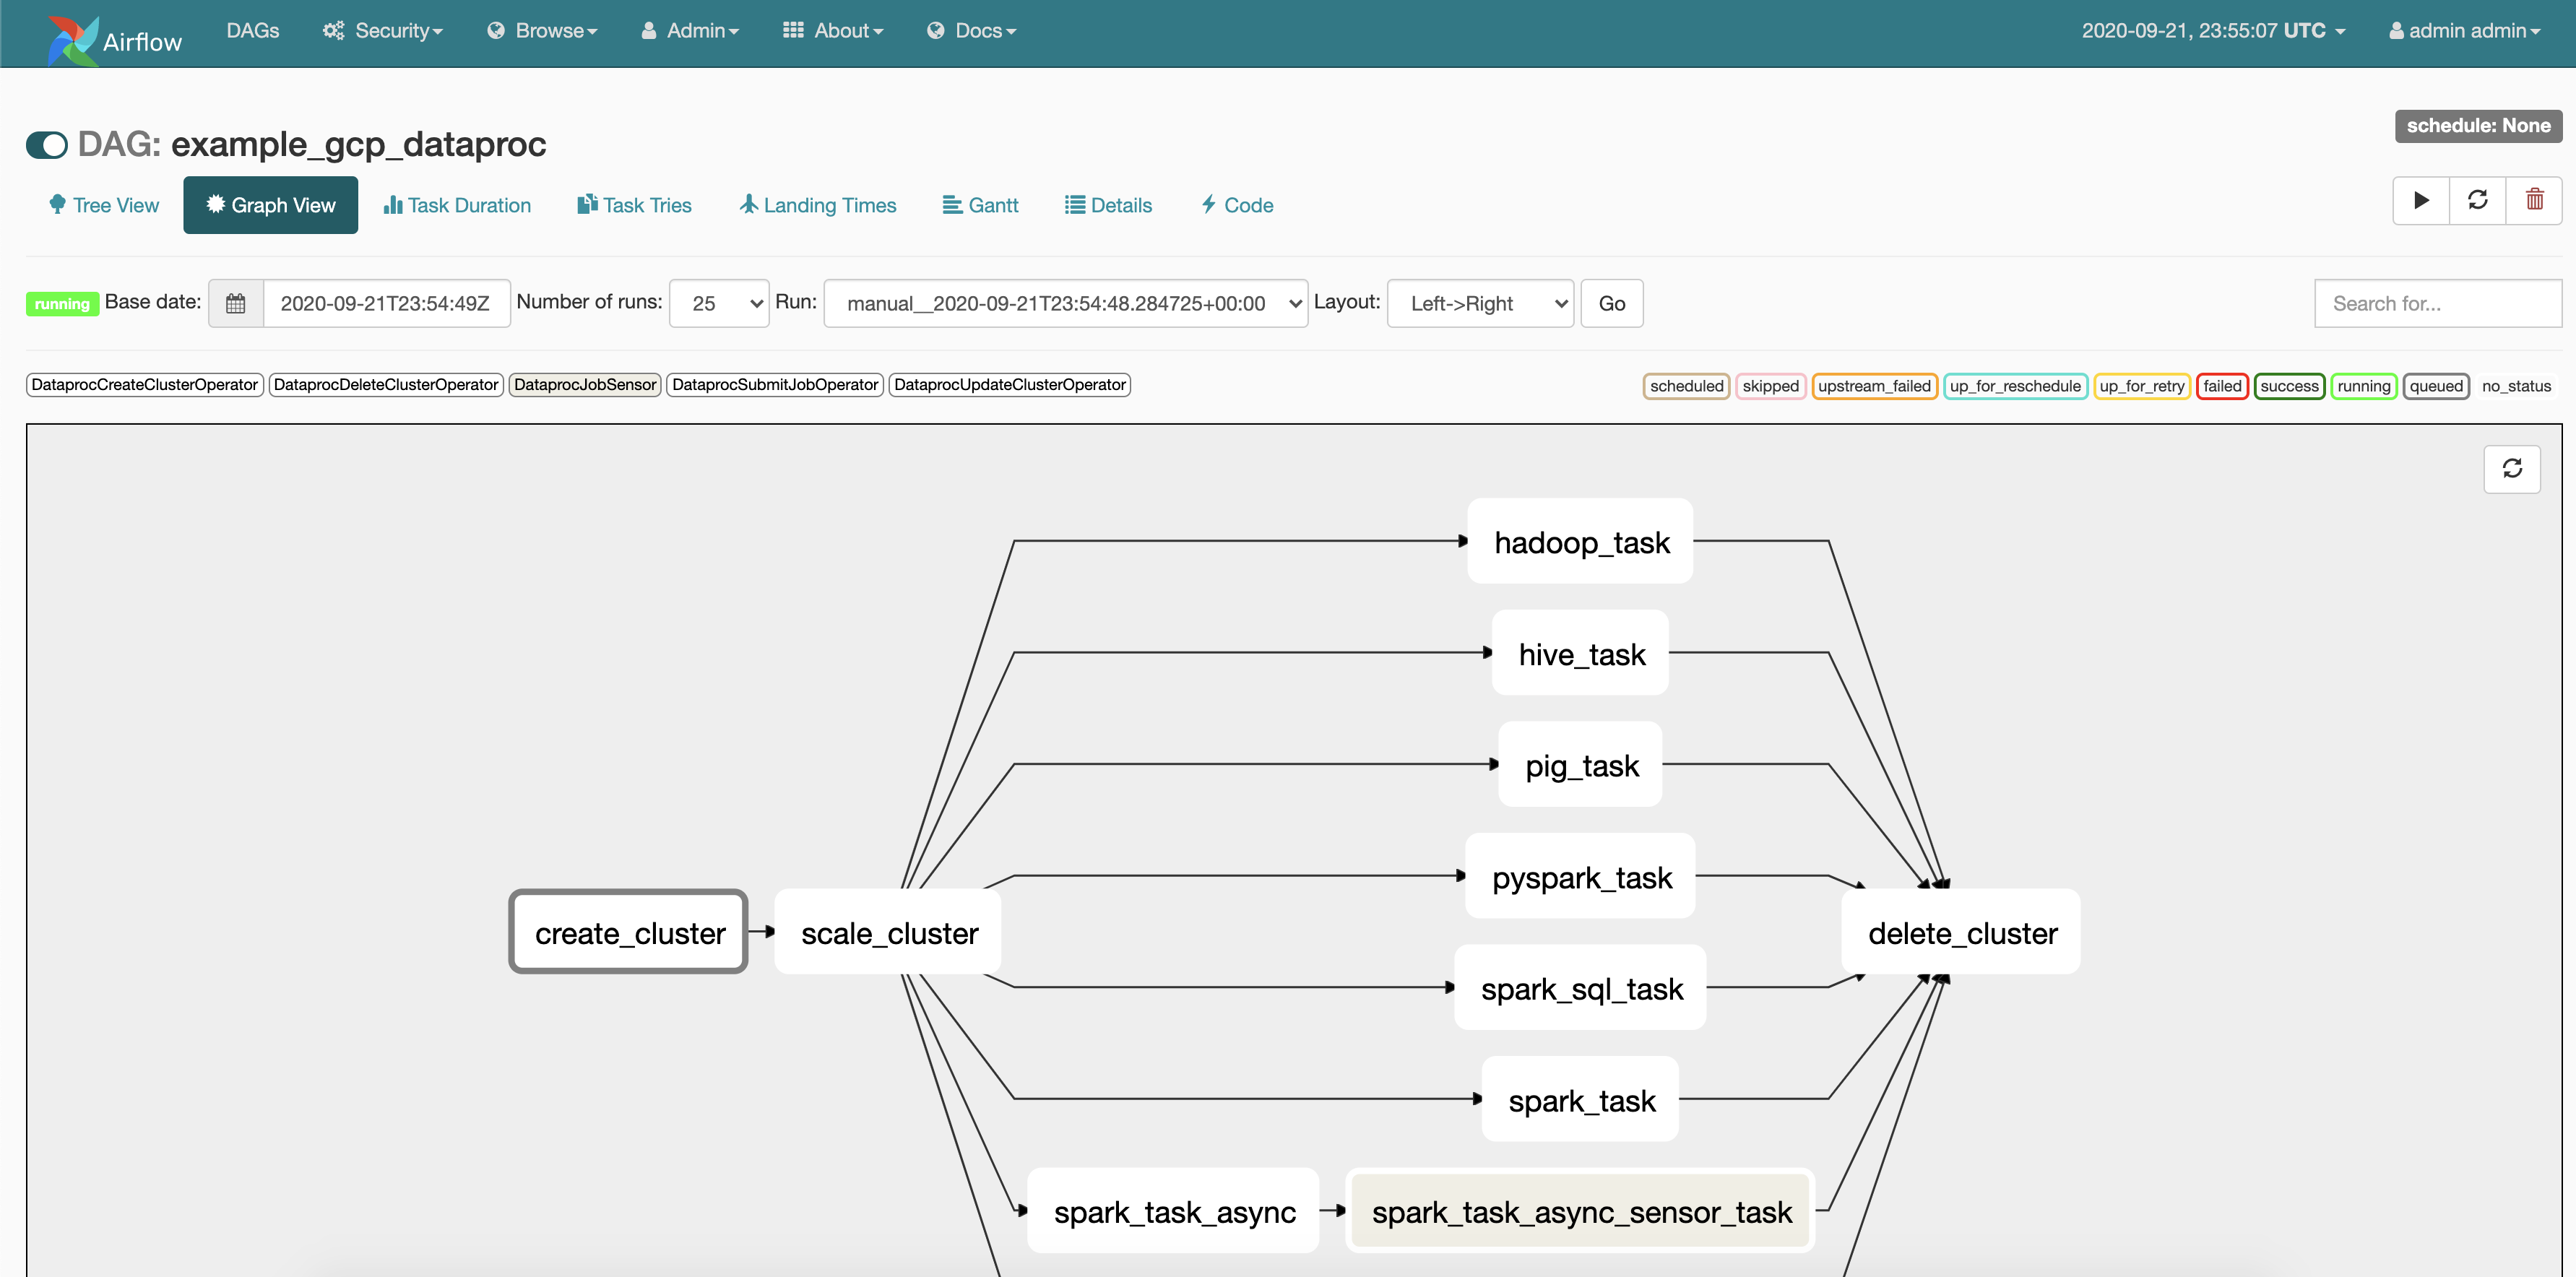Click the Airflow pinwheel logo
Screen dimensions: 2576x1277
pos(72,40)
